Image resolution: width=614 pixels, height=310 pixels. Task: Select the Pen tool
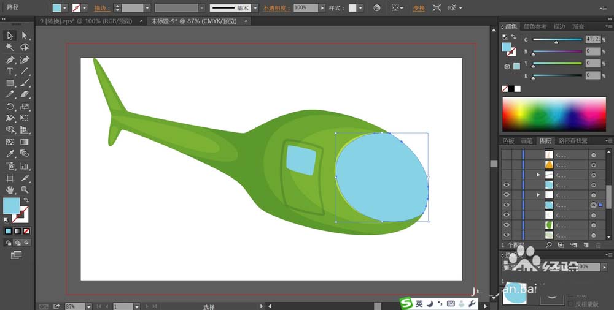10,60
